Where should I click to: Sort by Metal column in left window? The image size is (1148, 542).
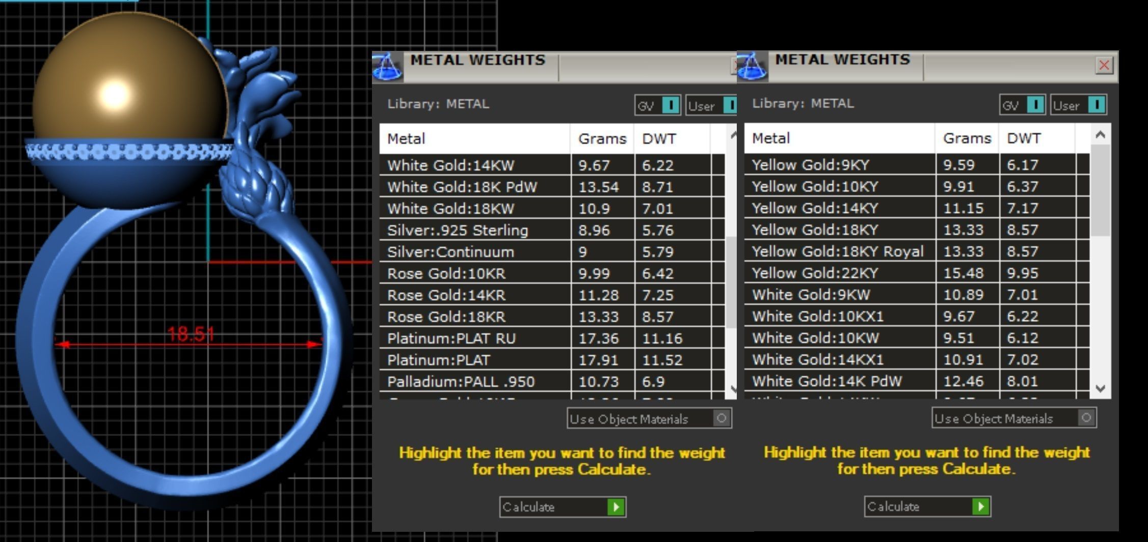(475, 138)
